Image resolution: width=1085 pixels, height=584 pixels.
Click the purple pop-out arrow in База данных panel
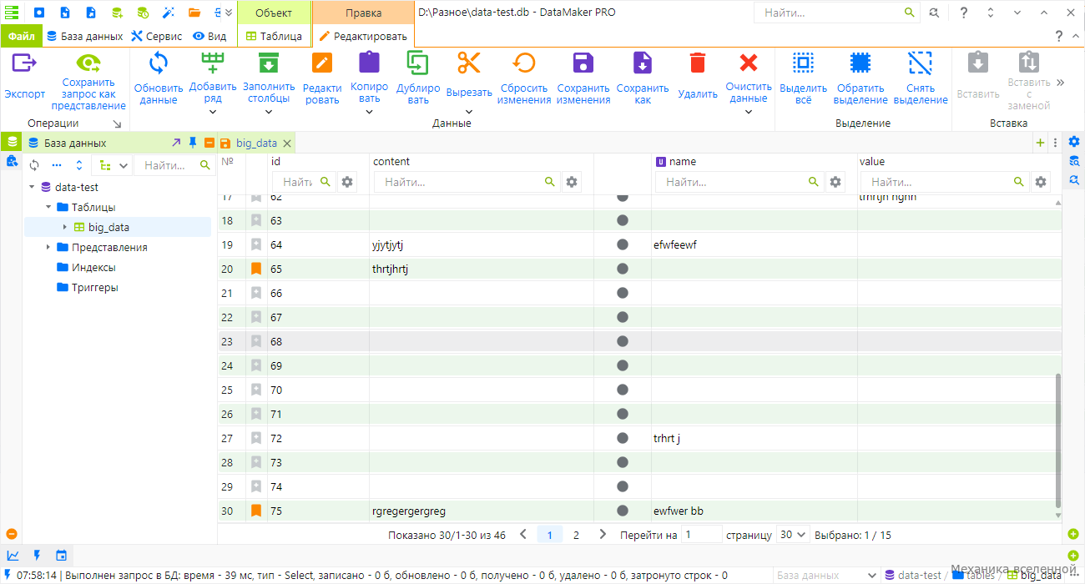click(176, 143)
